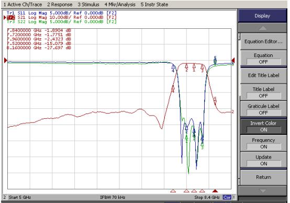Switch the Invert Color setting
290x203 pixels.
(x=263, y=127)
